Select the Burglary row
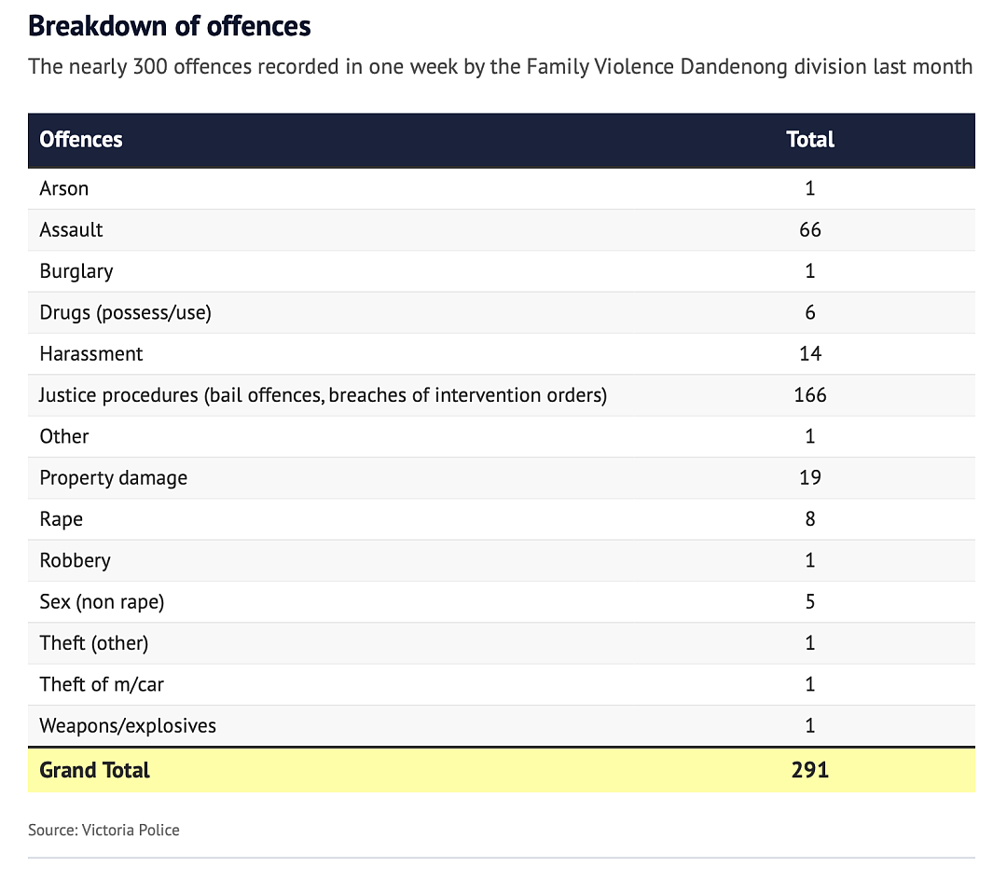Image resolution: width=1007 pixels, height=880 pixels. point(501,271)
